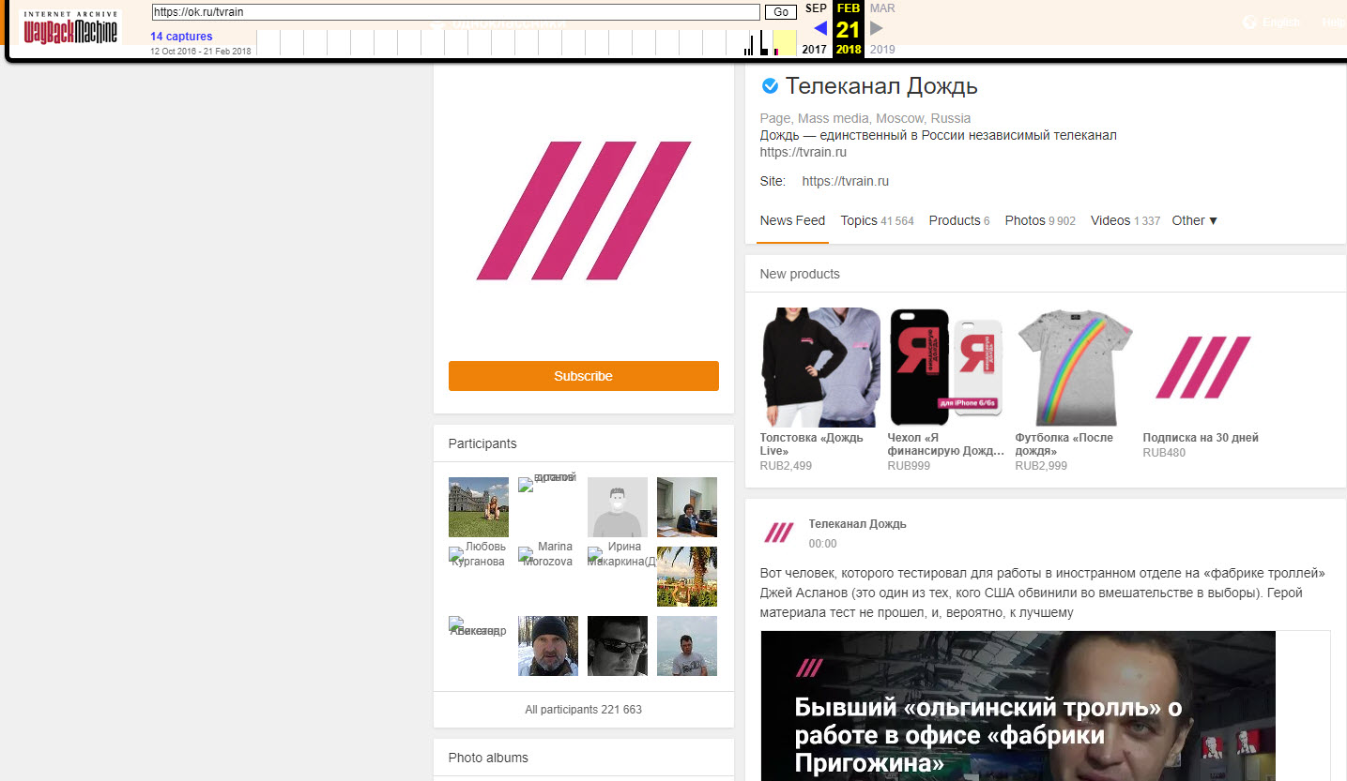Open the participant standing by the sea
Screen dimensions: 1347x781
687,646
